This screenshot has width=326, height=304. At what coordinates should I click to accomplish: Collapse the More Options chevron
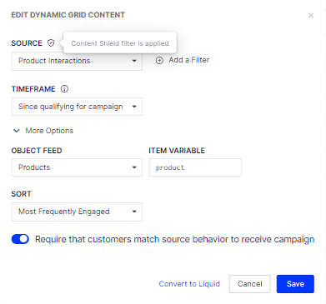click(17, 131)
